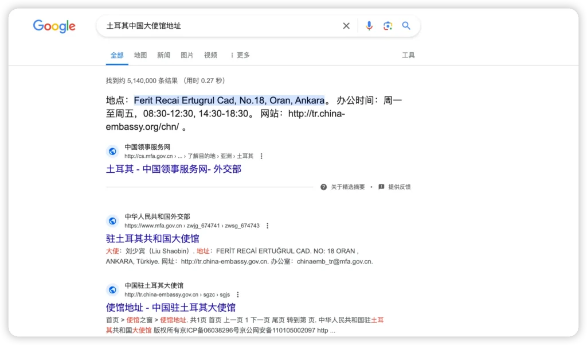Click site name 中国驻土耳其大使馆
Screen dimensions: 587x345
click(154, 286)
